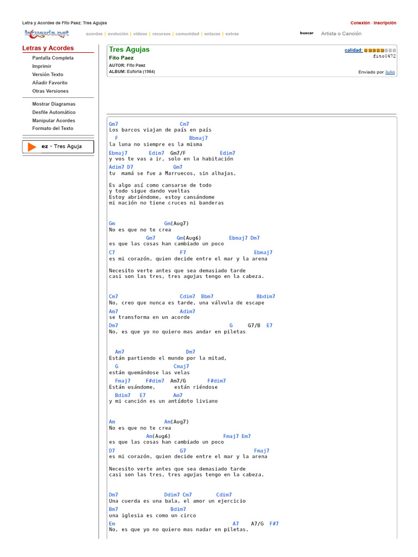Open Pantalla Completa view
418x557 pixels.
pos(53,58)
